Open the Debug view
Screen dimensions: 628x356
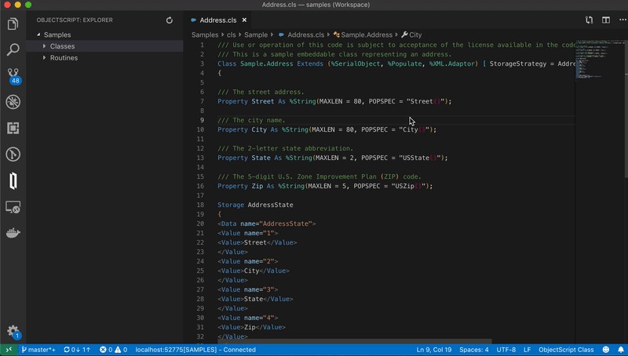pos(13,102)
